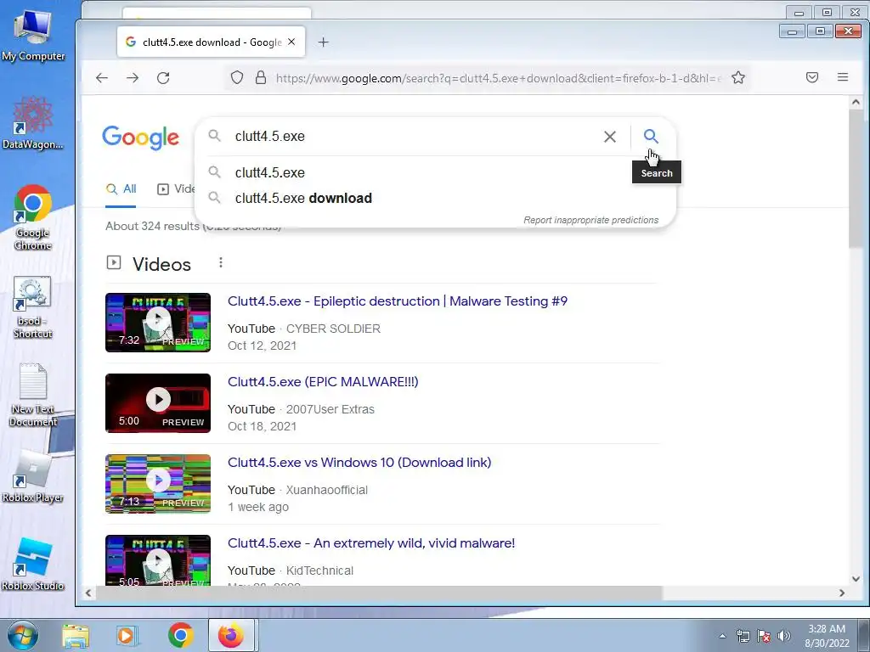The width and height of the screenshot is (870, 652).
Task: Click the vertical scrollbar up arrow
Action: click(x=856, y=103)
